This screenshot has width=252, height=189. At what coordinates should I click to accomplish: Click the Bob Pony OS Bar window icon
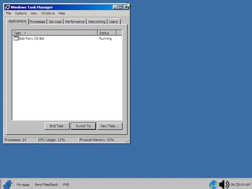[x=16, y=38]
